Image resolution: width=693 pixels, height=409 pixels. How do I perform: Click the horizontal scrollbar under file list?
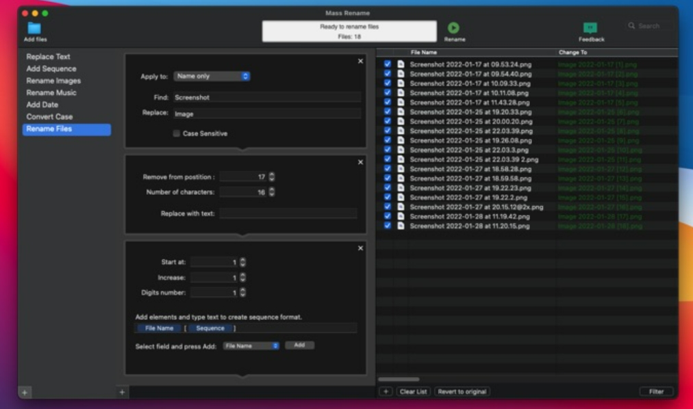399,379
